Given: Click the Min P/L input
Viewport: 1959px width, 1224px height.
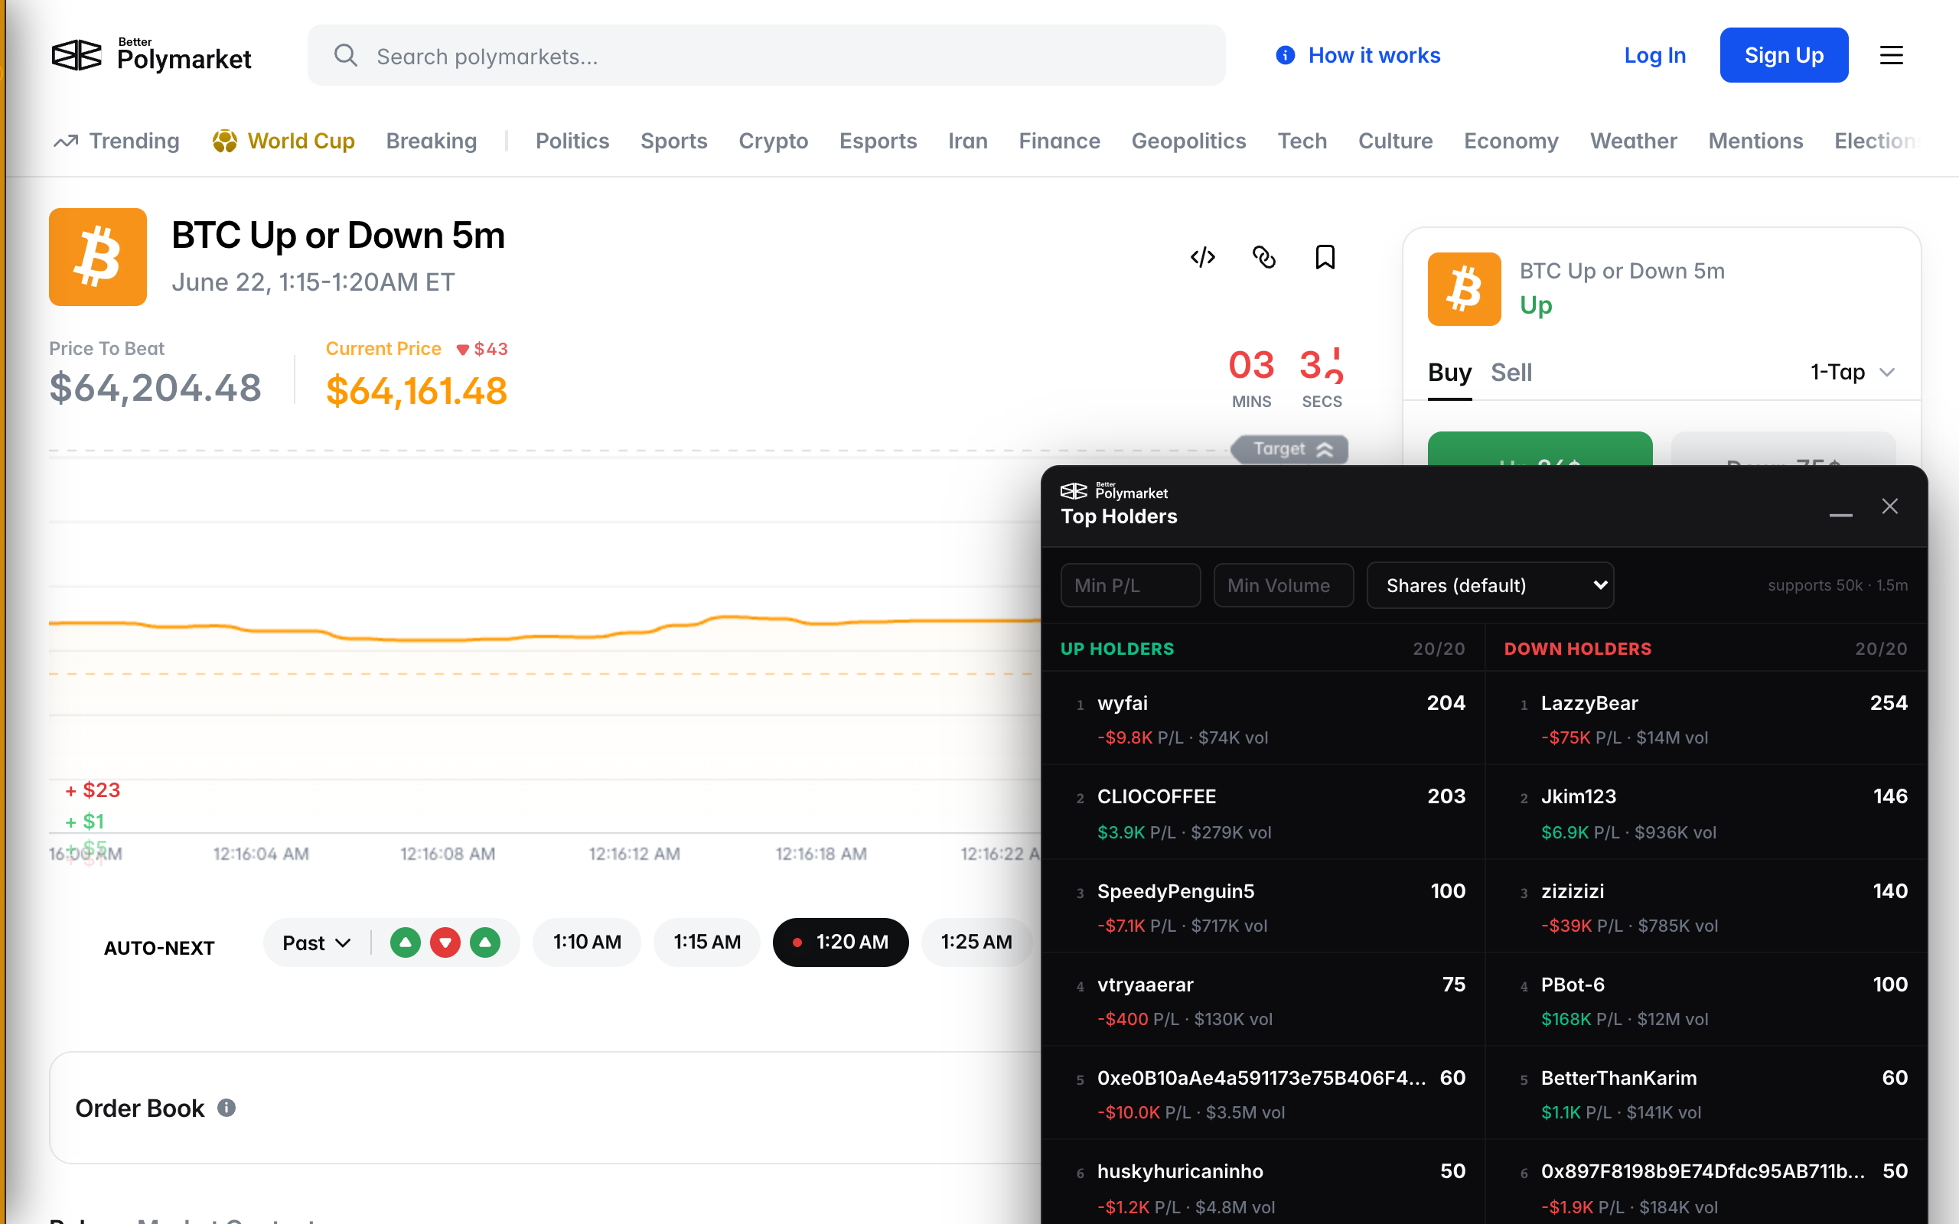Looking at the screenshot, I should point(1130,585).
